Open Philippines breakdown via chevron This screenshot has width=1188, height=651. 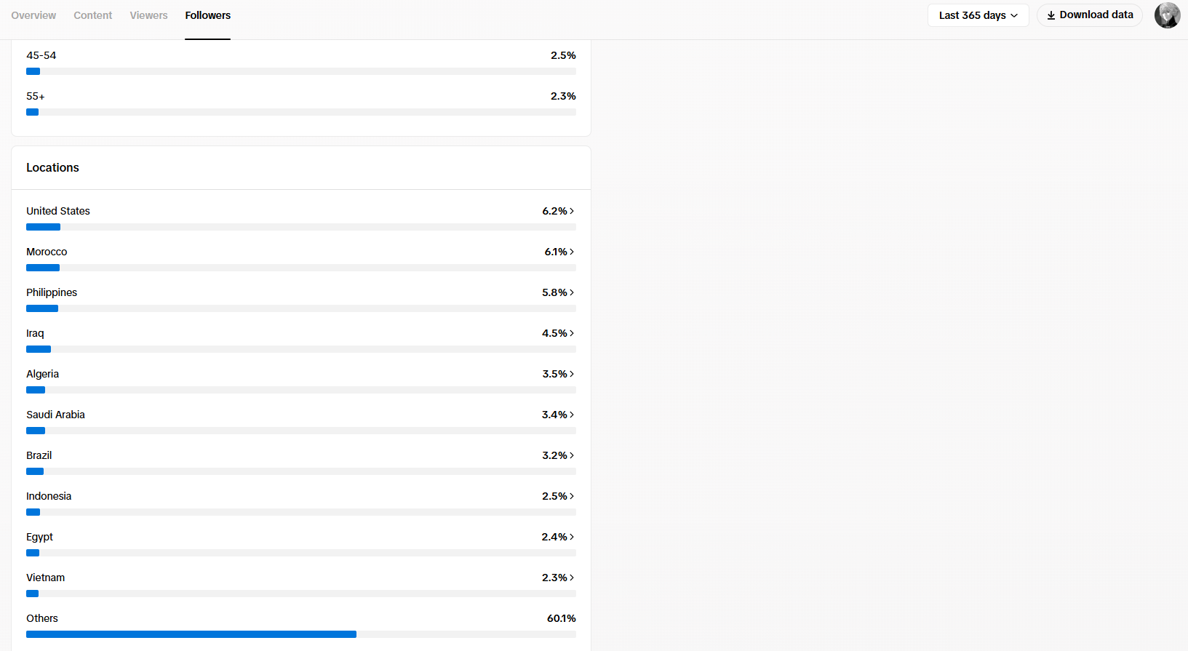(572, 292)
